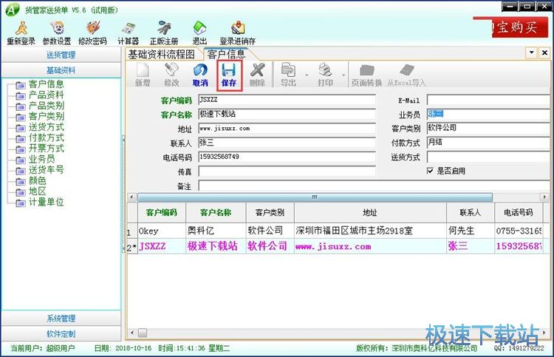Image resolution: width=554 pixels, height=357 pixels.
Task: Click the 付款方式 field showing 月结
Action: (x=488, y=143)
